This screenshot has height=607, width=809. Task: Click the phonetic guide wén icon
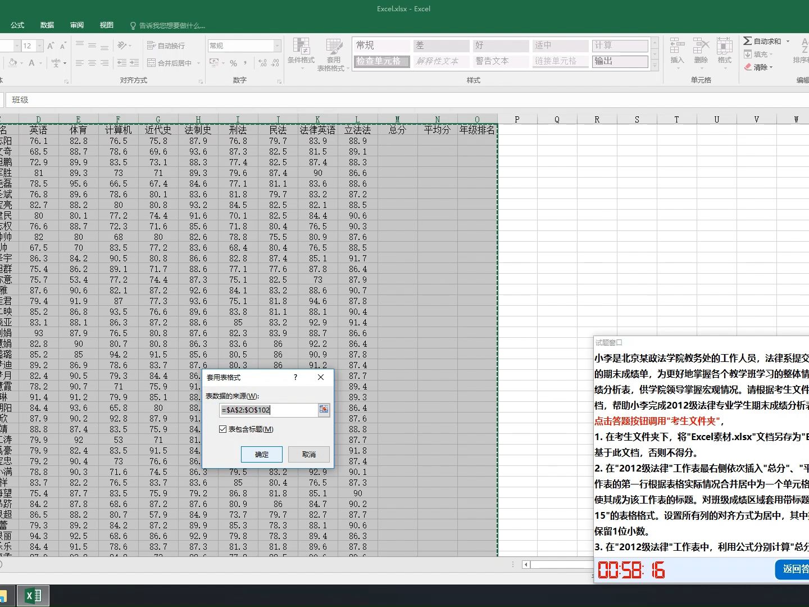[x=56, y=63]
